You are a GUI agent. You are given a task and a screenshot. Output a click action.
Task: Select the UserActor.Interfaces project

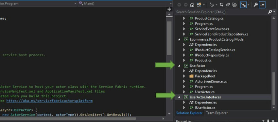[x=205, y=97]
